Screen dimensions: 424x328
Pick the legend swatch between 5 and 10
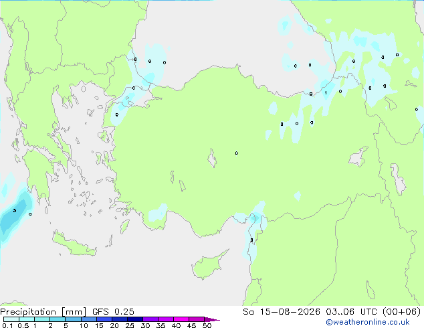click(x=73, y=319)
